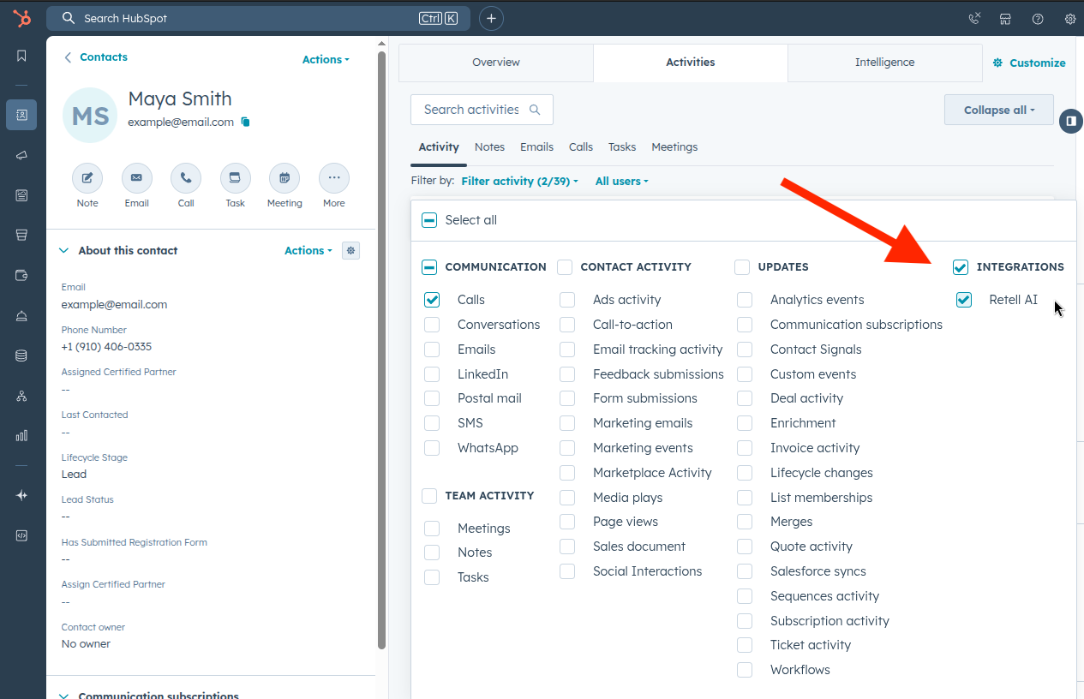Open About this contact settings gear
The width and height of the screenshot is (1084, 699).
(350, 250)
